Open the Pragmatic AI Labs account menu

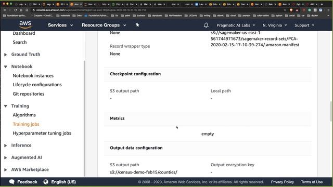click(236, 25)
